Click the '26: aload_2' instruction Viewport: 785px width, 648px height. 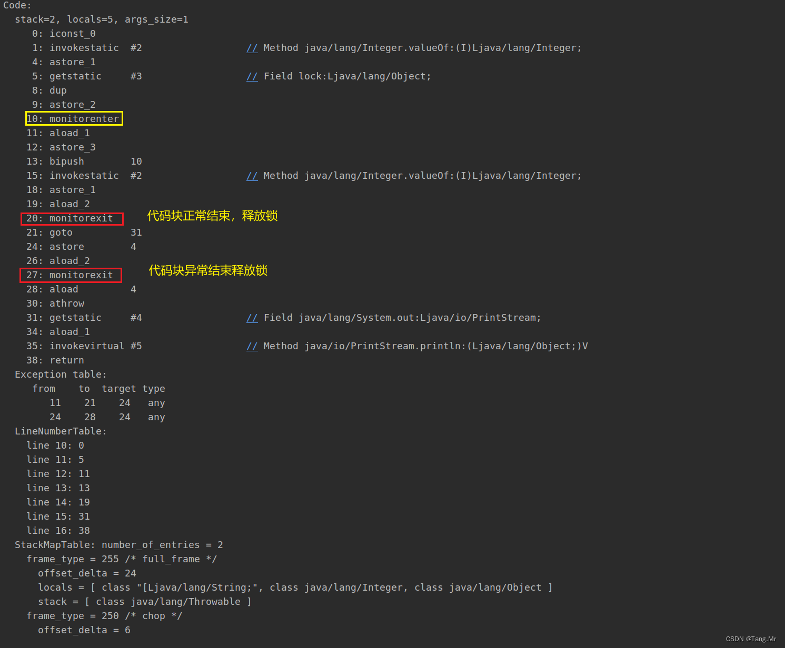58,261
